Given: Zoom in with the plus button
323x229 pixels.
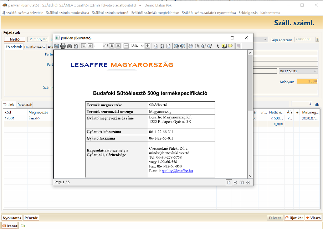Looking at the screenshot, I should (x=148, y=46).
